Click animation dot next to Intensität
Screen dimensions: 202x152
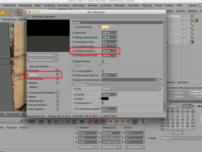pyautogui.click(x=73, y=33)
